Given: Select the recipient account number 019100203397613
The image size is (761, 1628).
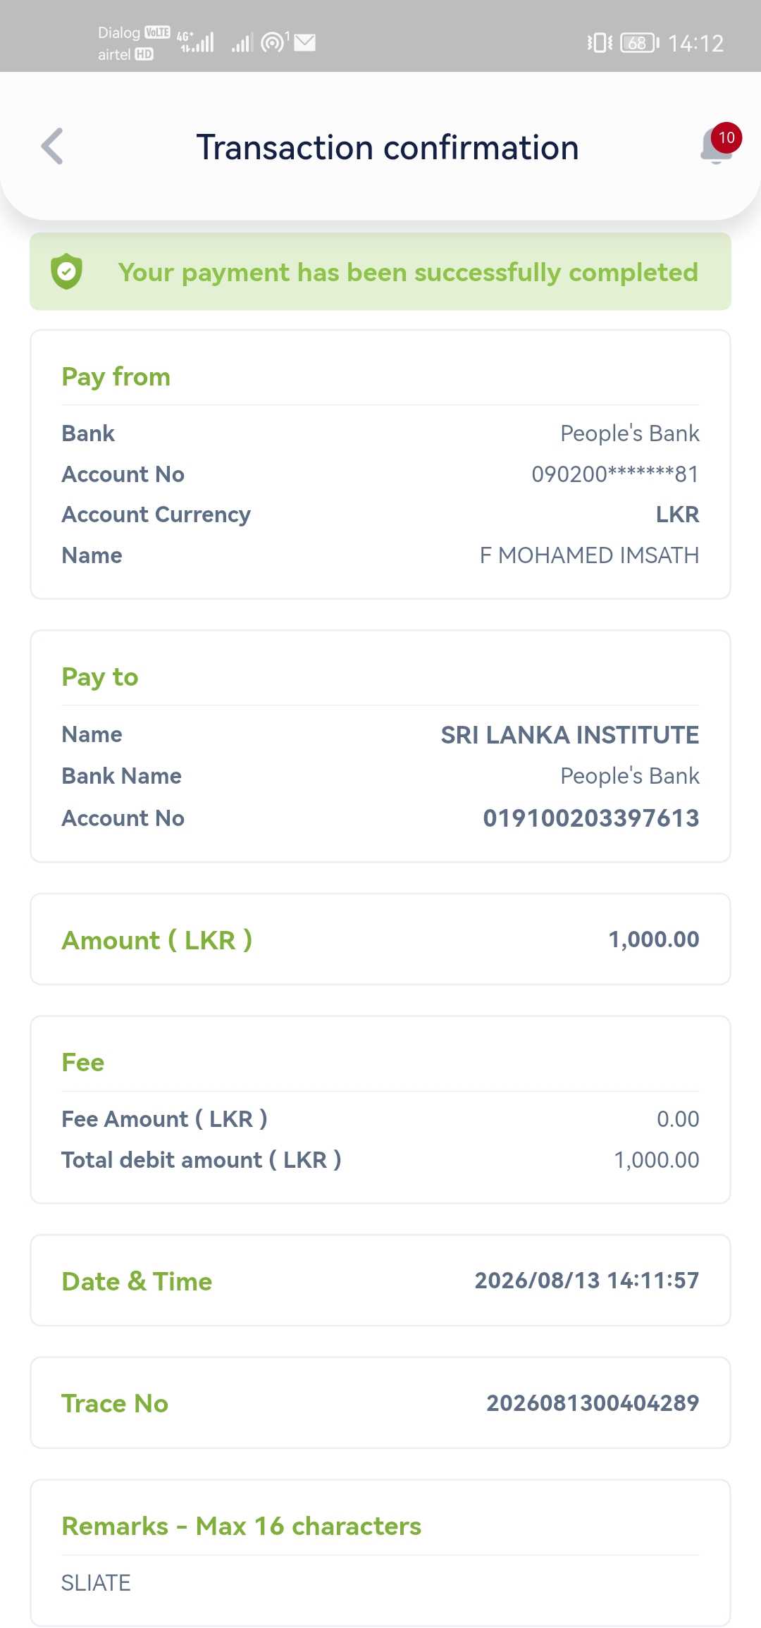Looking at the screenshot, I should coord(591,818).
